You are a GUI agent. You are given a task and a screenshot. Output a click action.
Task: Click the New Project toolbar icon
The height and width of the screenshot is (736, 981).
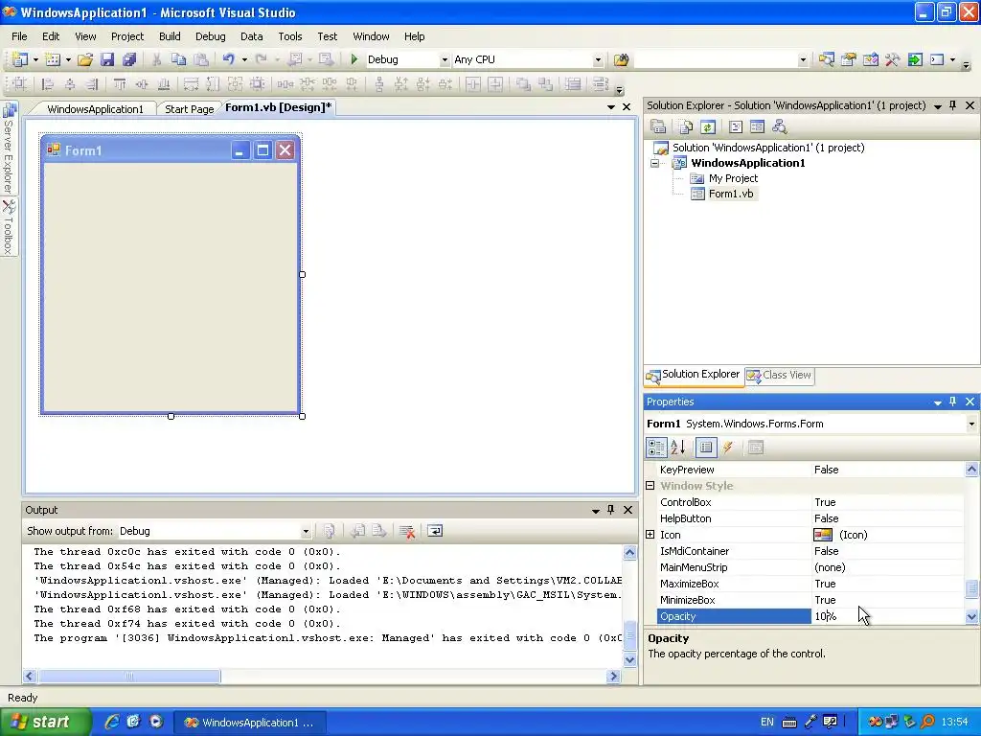[x=19, y=59]
